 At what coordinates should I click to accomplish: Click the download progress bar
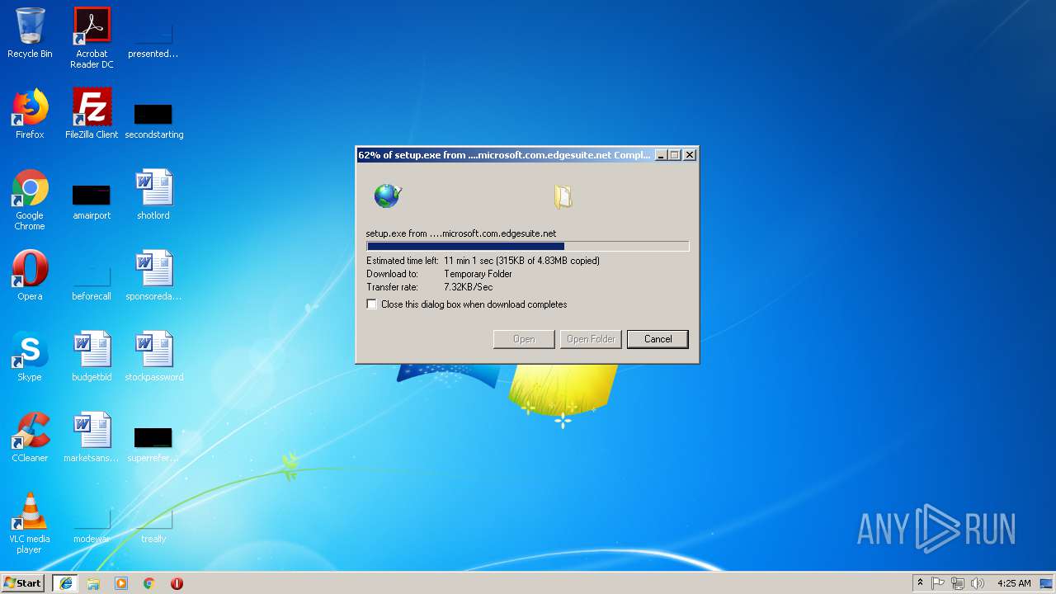527,246
